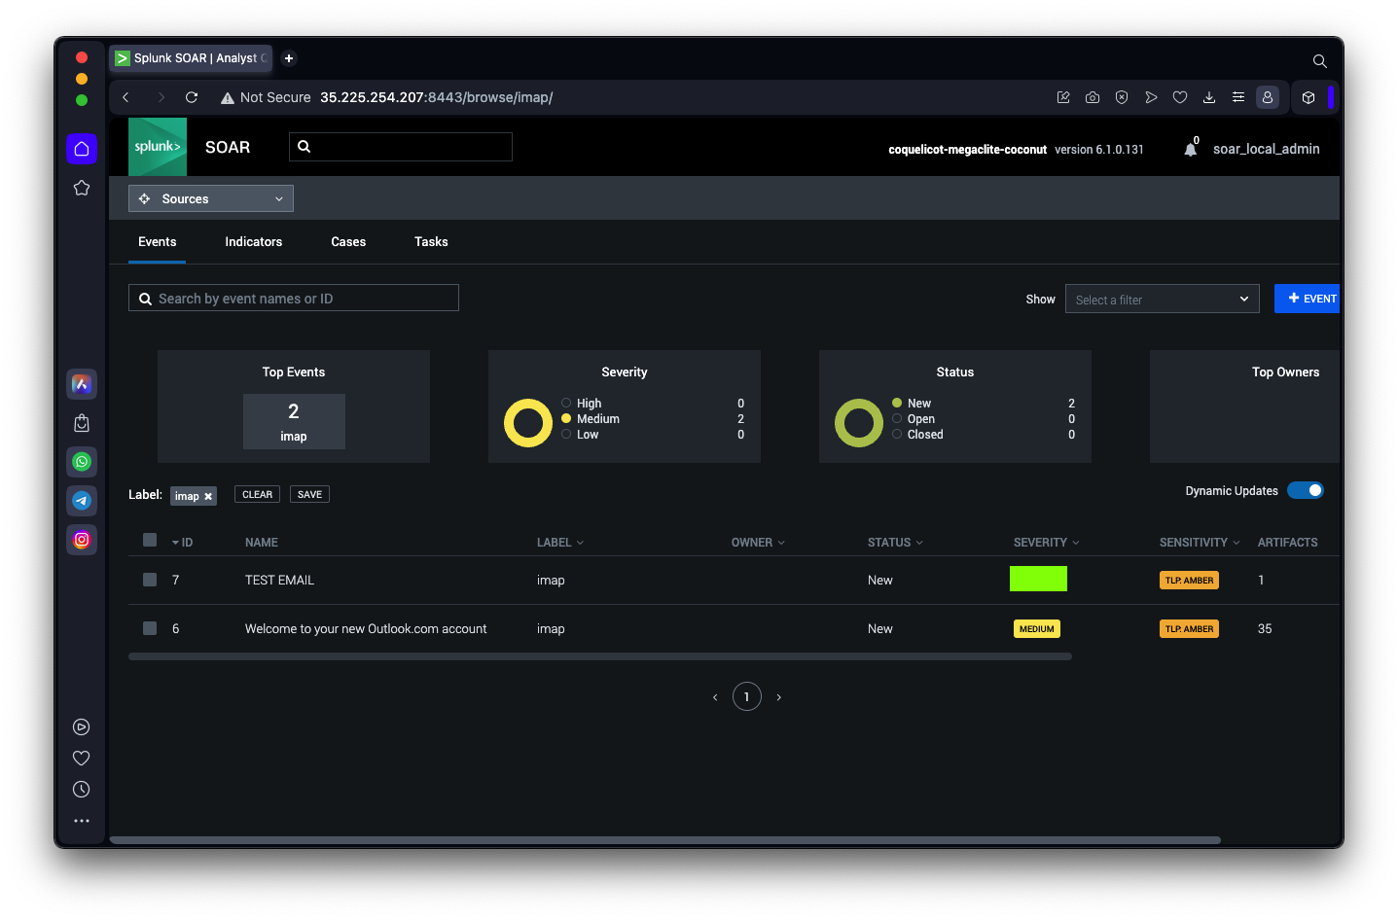The height and width of the screenshot is (920, 1398).
Task: Tick the select-all checkbox in table header
Action: 150,540
